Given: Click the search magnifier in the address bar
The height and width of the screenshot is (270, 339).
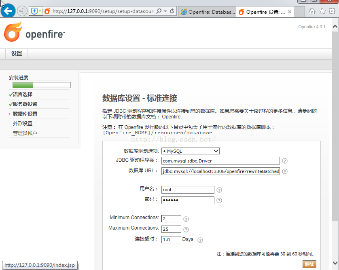Looking at the screenshot, I should coord(159,11).
